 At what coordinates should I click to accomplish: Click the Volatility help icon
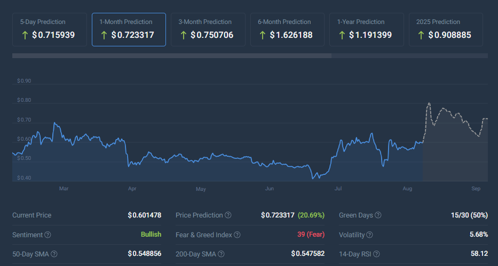(x=369, y=235)
